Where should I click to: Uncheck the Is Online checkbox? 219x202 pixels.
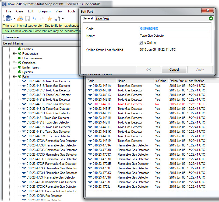141,43
